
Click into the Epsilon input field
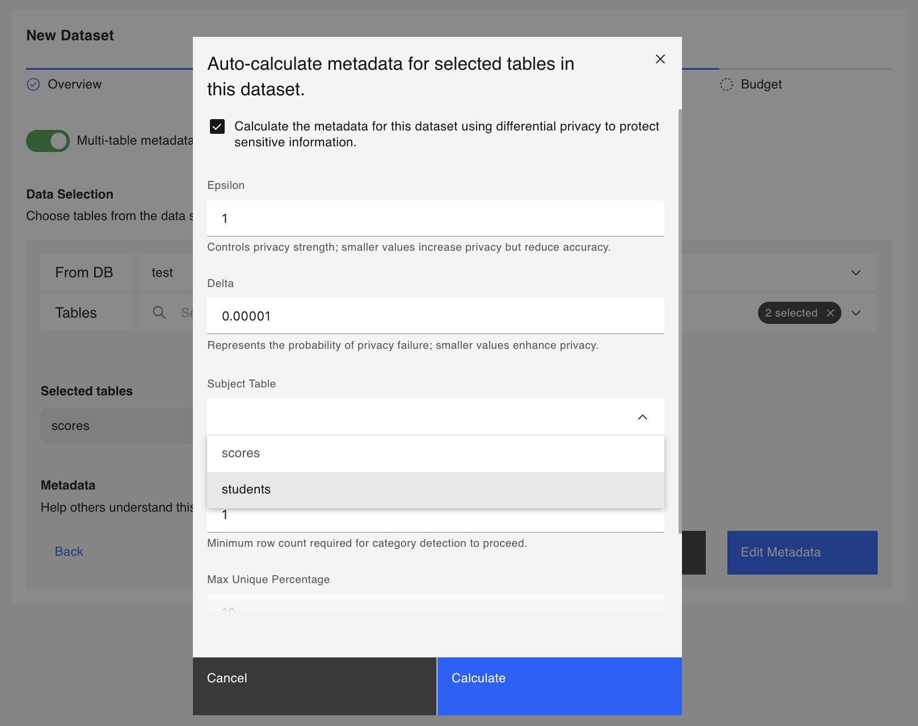coord(436,218)
